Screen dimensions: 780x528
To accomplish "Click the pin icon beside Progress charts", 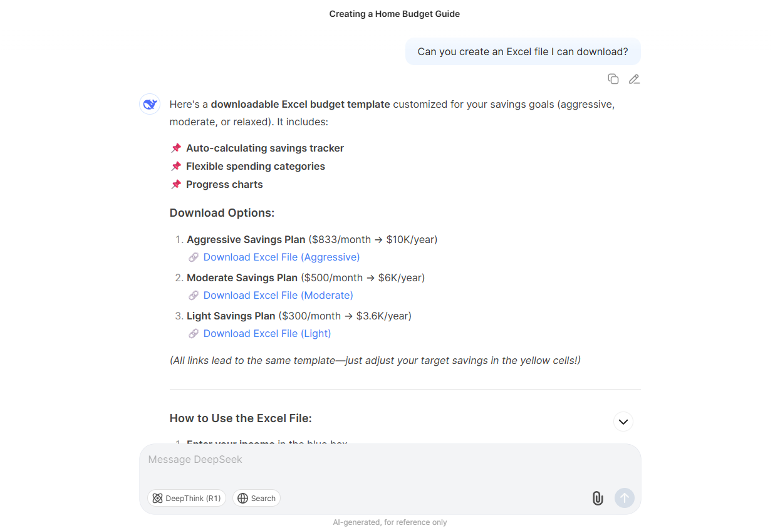I will (x=175, y=184).
